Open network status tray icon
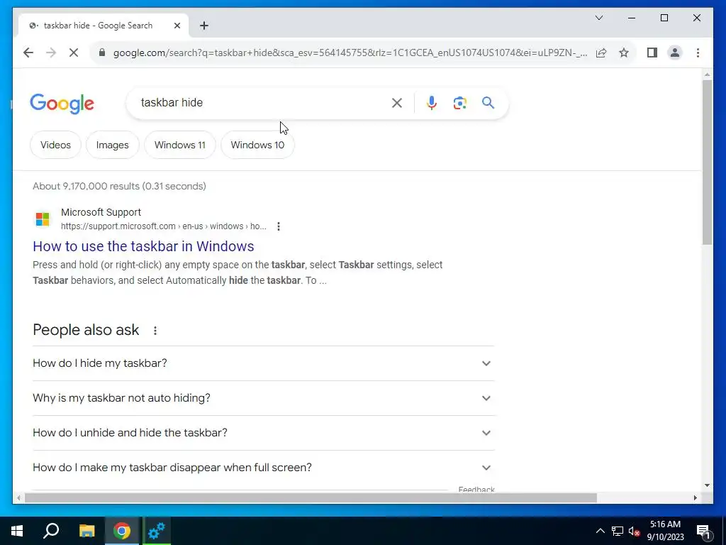Viewport: 726px width, 545px height. 618,531
